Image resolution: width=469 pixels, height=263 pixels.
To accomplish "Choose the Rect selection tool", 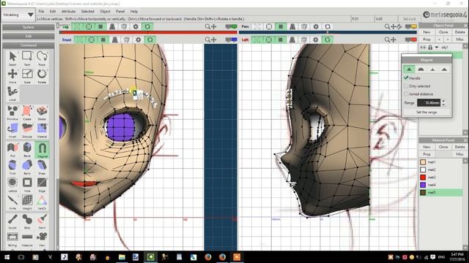I will (x=27, y=58).
